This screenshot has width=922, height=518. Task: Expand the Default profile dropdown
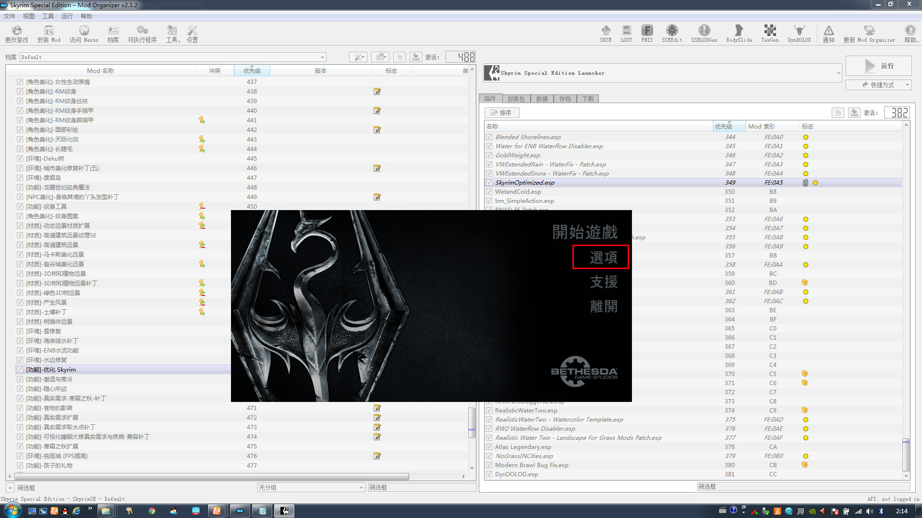(322, 58)
